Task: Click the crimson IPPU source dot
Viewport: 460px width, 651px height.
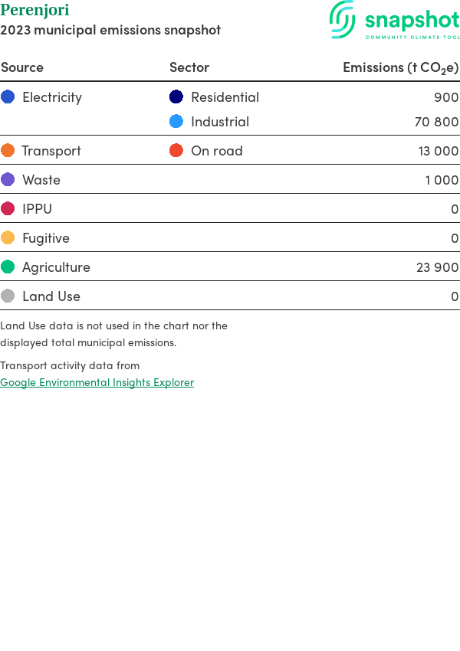Action: (x=8, y=208)
